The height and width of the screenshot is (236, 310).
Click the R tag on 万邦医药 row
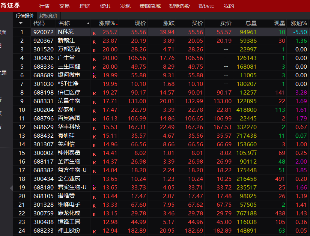[x=94, y=51]
